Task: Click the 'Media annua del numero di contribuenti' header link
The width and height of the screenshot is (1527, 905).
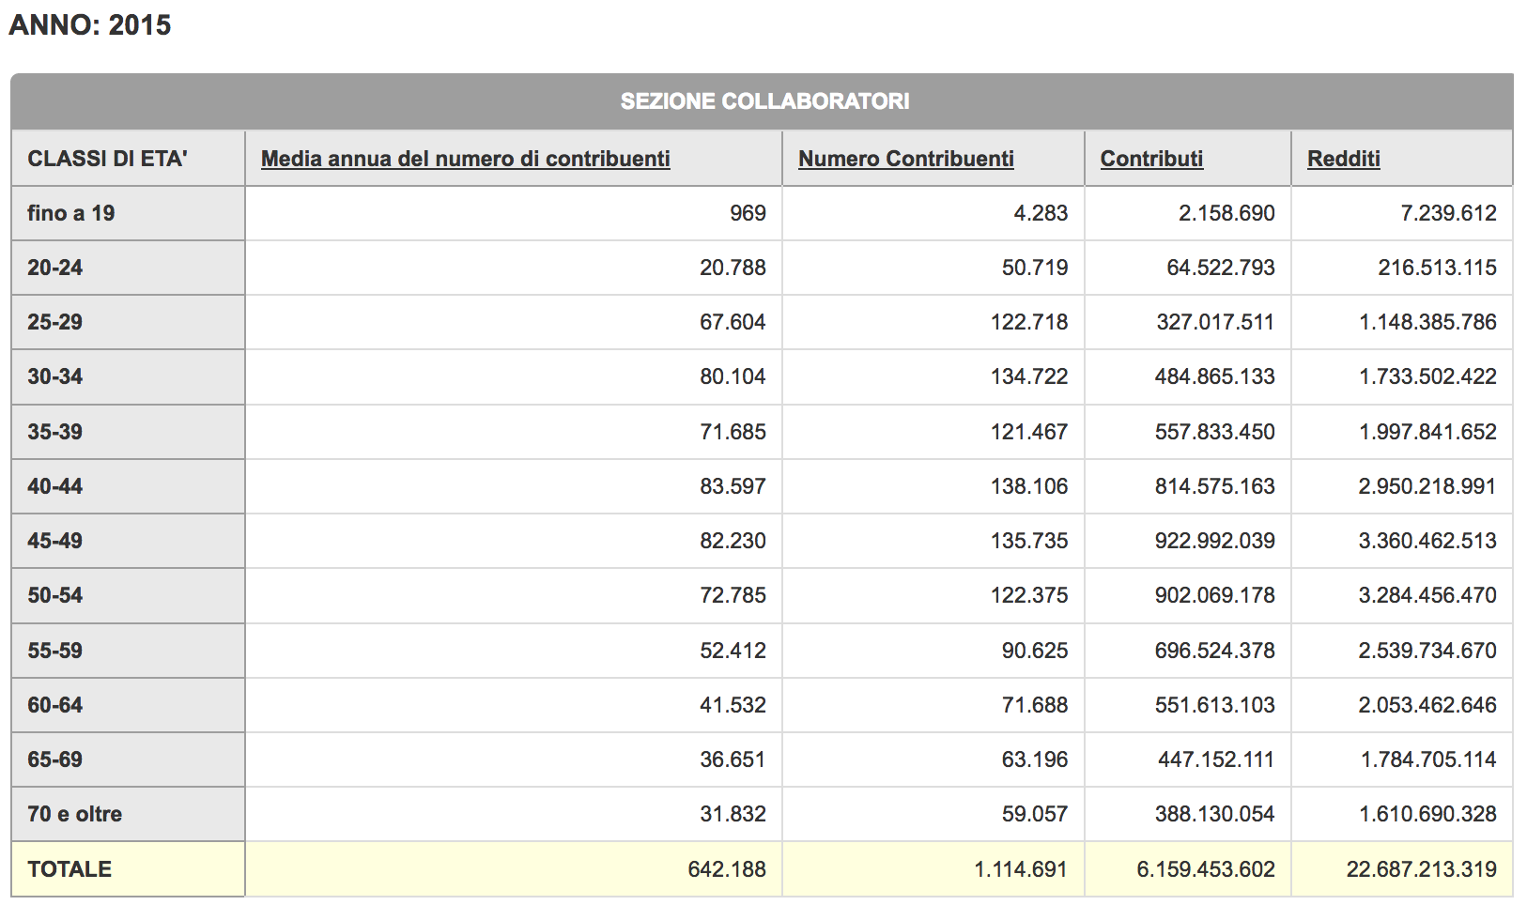Action: point(465,159)
